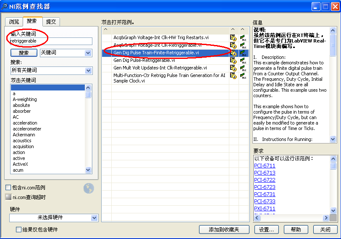The width and height of the screenshot is (341, 239).
Task: Click the keyword list scroll up arrow
Action: (88, 88)
